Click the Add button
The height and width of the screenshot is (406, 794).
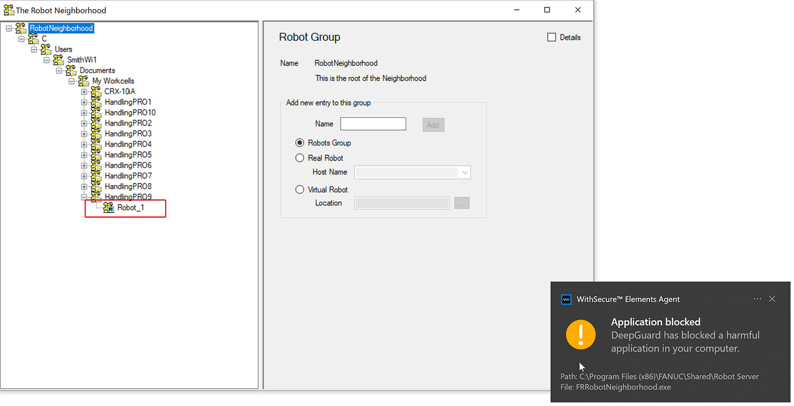pyautogui.click(x=433, y=125)
